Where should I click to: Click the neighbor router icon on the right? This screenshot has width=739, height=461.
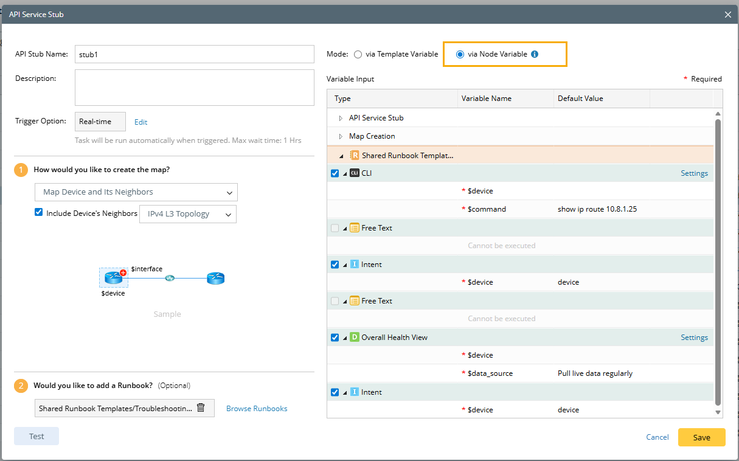tap(215, 279)
